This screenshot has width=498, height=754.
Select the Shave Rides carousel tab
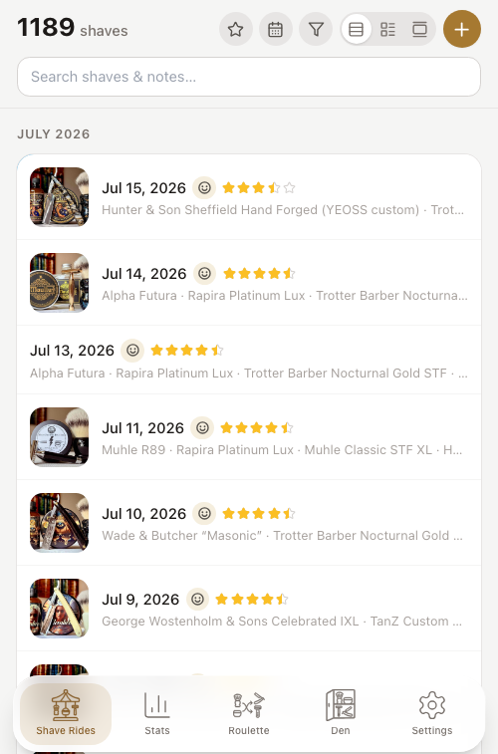pos(66,713)
